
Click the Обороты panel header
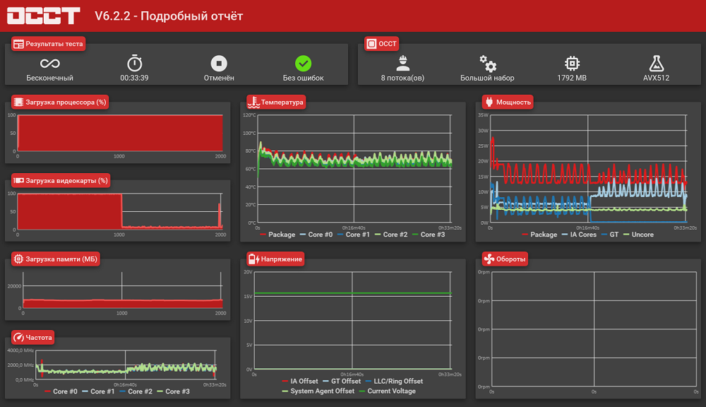[505, 259]
